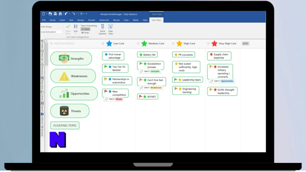Viewport: 306px width, 172px height.
Task: Click the SWOT: Weaknesses tag
Action: [x=151, y=88]
